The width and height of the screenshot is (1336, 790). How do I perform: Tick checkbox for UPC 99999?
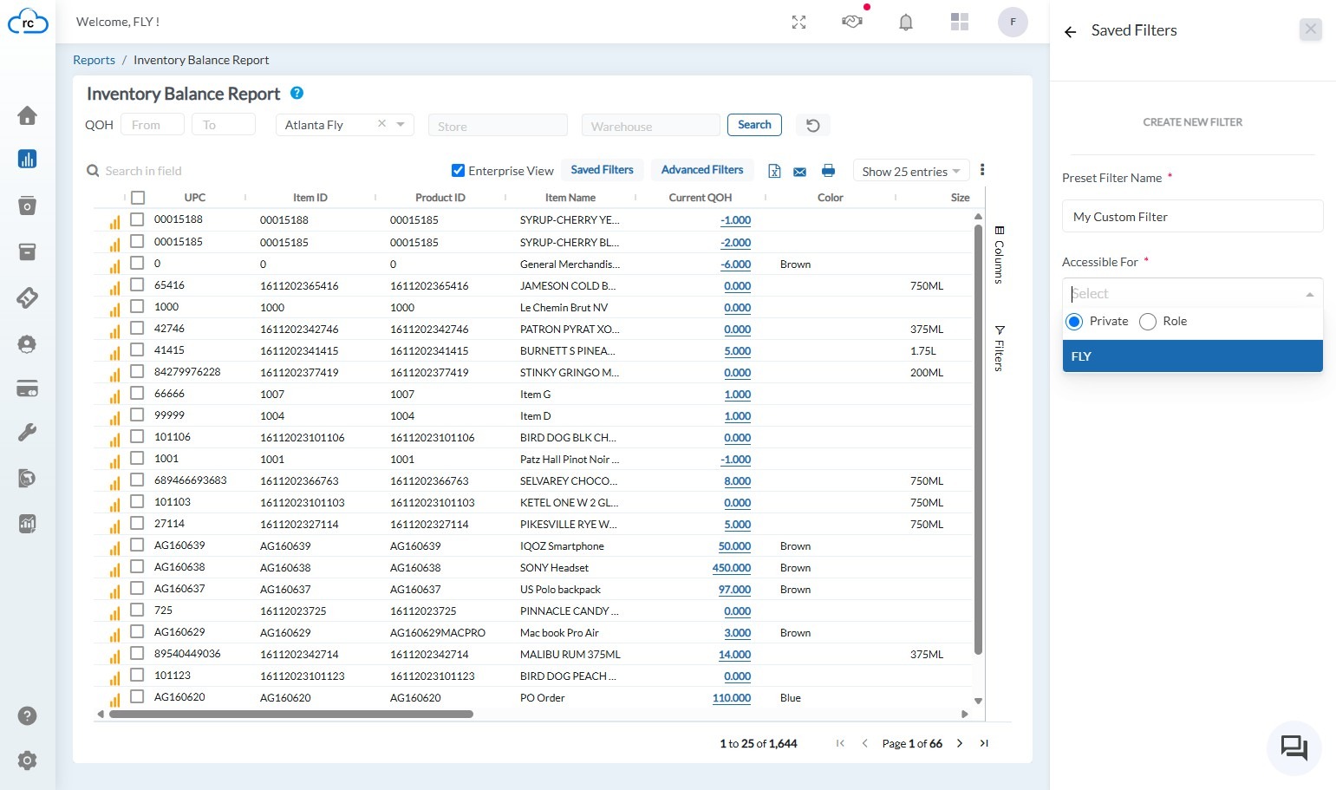point(137,415)
